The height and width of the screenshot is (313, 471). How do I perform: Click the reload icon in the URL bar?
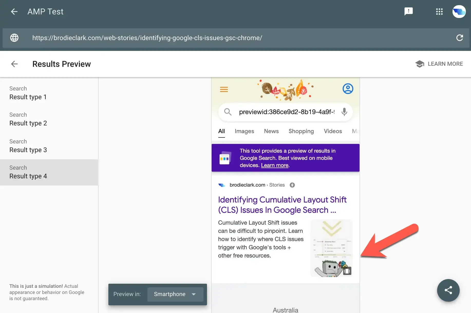coord(460,38)
